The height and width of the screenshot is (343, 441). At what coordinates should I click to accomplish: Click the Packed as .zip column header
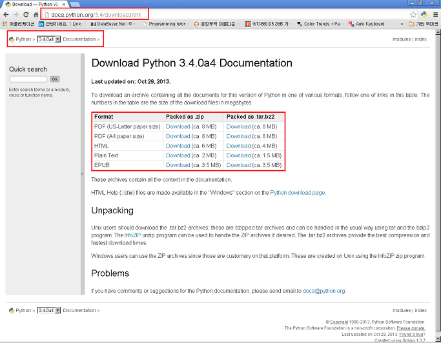tap(185, 117)
